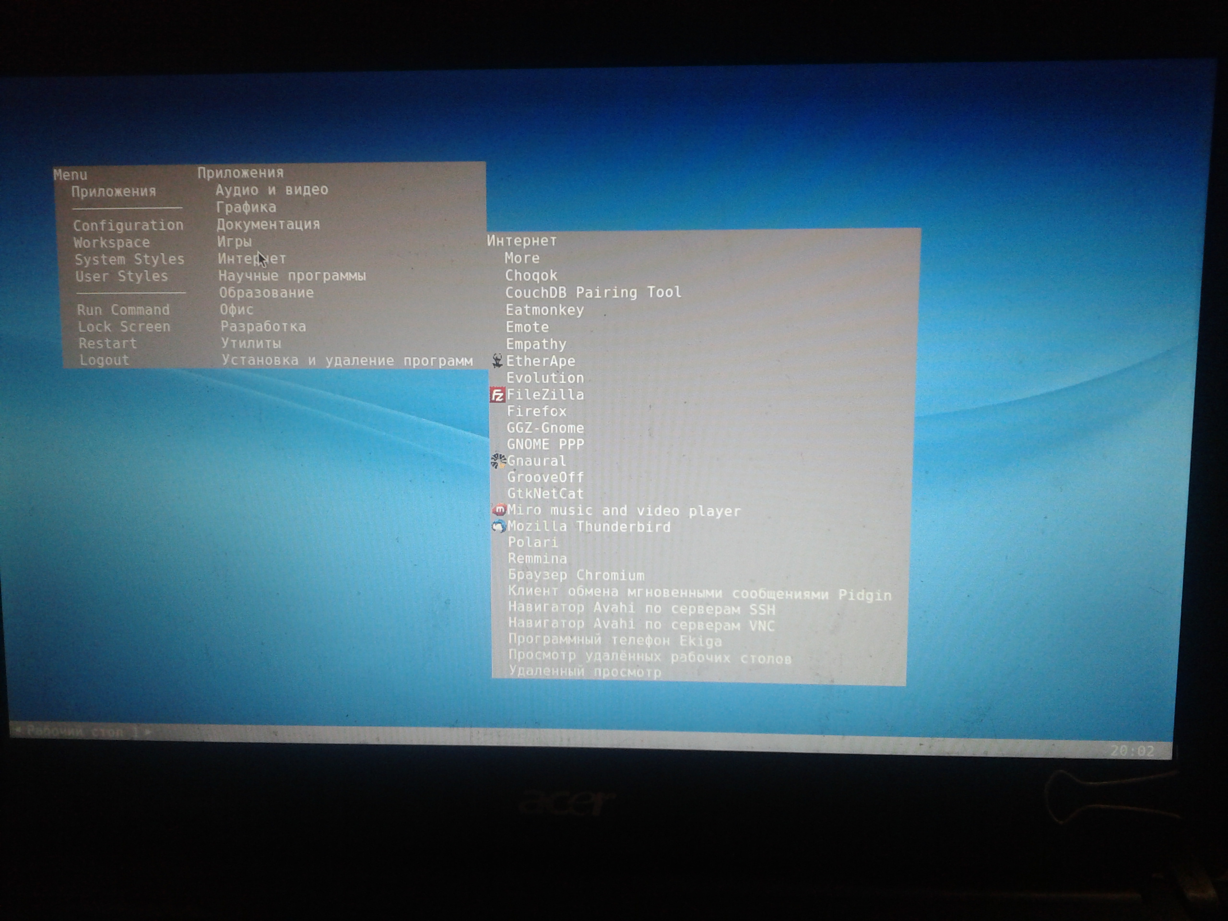
Task: Open Браузер Chromium entry
Action: (x=576, y=575)
